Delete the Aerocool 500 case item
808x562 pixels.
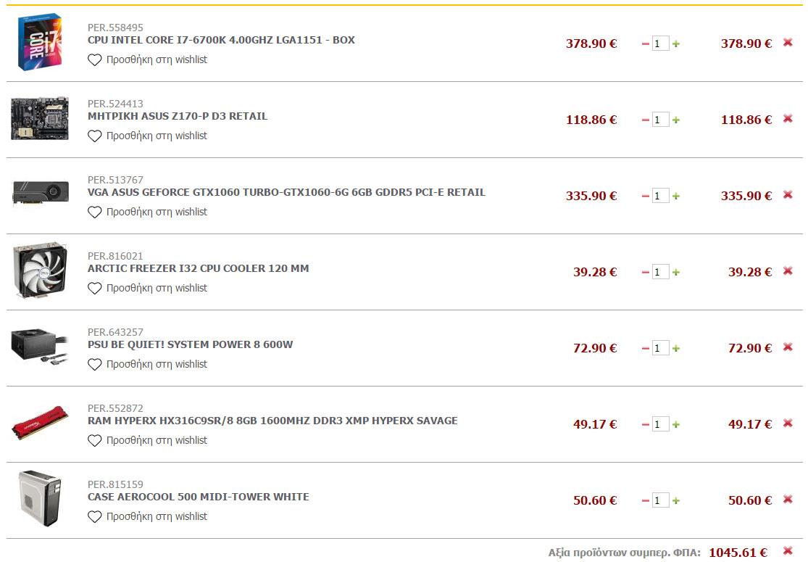click(x=788, y=500)
